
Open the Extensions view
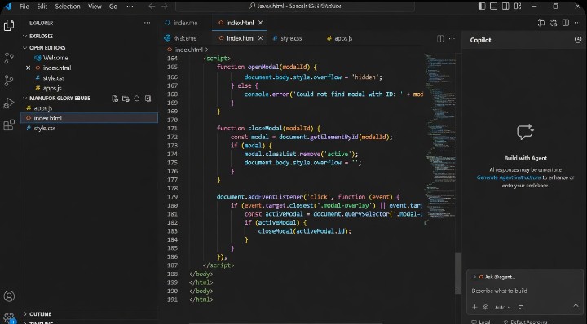click(x=9, y=125)
